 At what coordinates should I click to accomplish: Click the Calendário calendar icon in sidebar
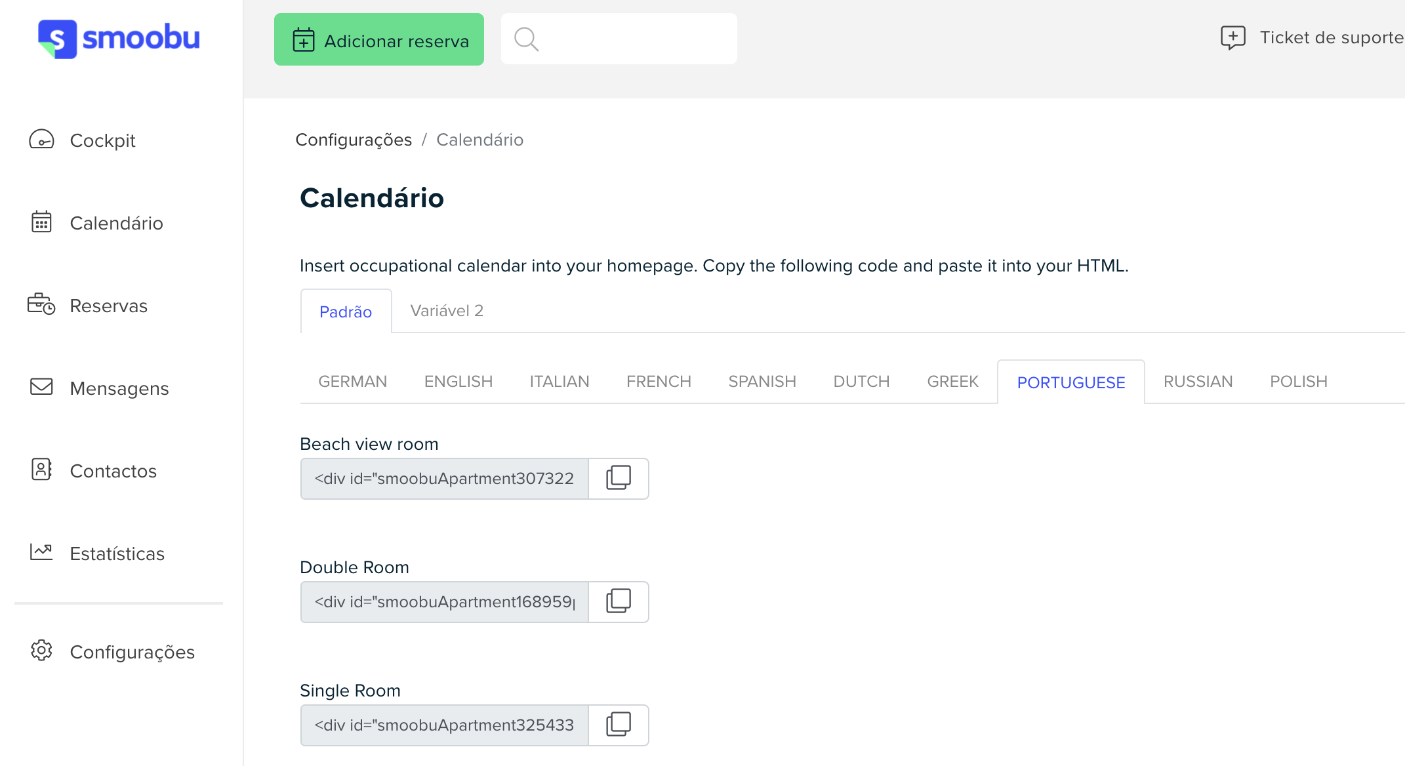(41, 222)
